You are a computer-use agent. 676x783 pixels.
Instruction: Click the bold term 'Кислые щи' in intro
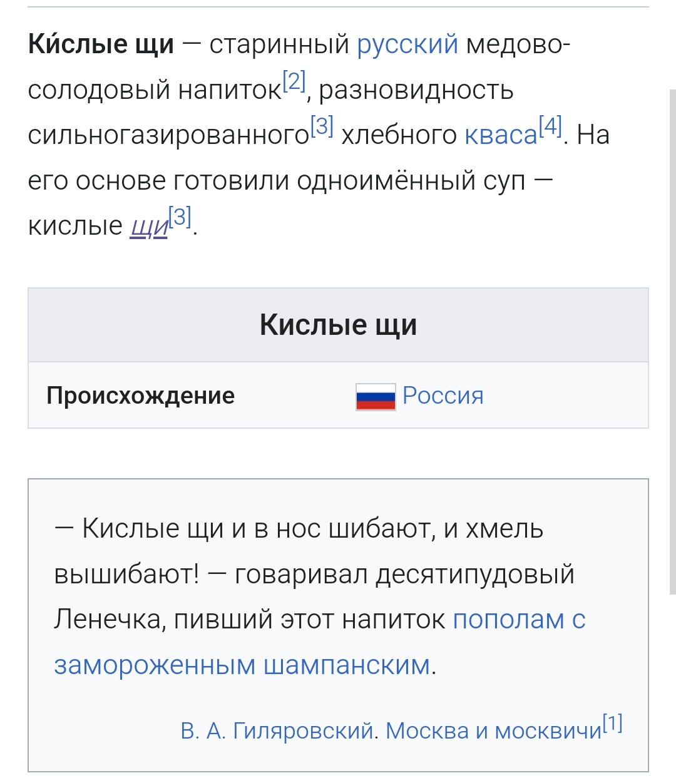(x=101, y=44)
